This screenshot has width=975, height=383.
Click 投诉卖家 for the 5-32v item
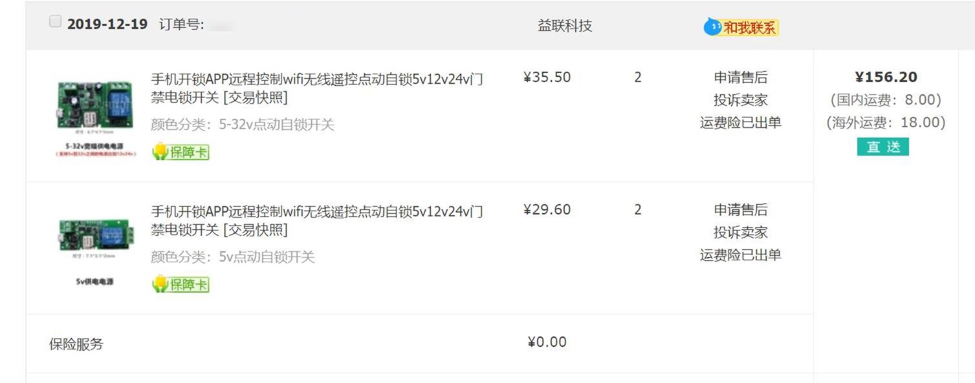[x=740, y=101]
